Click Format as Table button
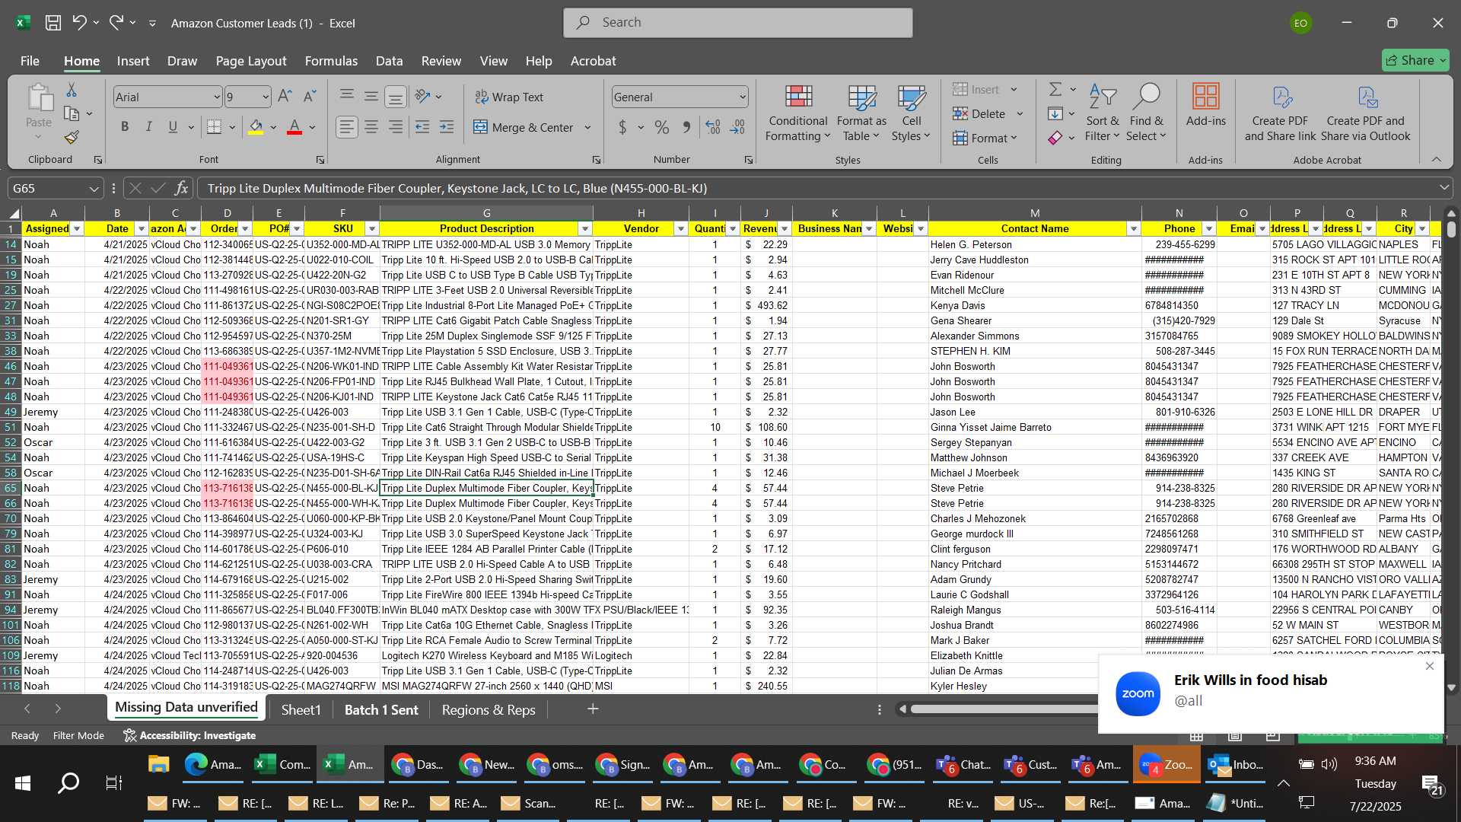Image resolution: width=1461 pixels, height=822 pixels. click(x=861, y=113)
